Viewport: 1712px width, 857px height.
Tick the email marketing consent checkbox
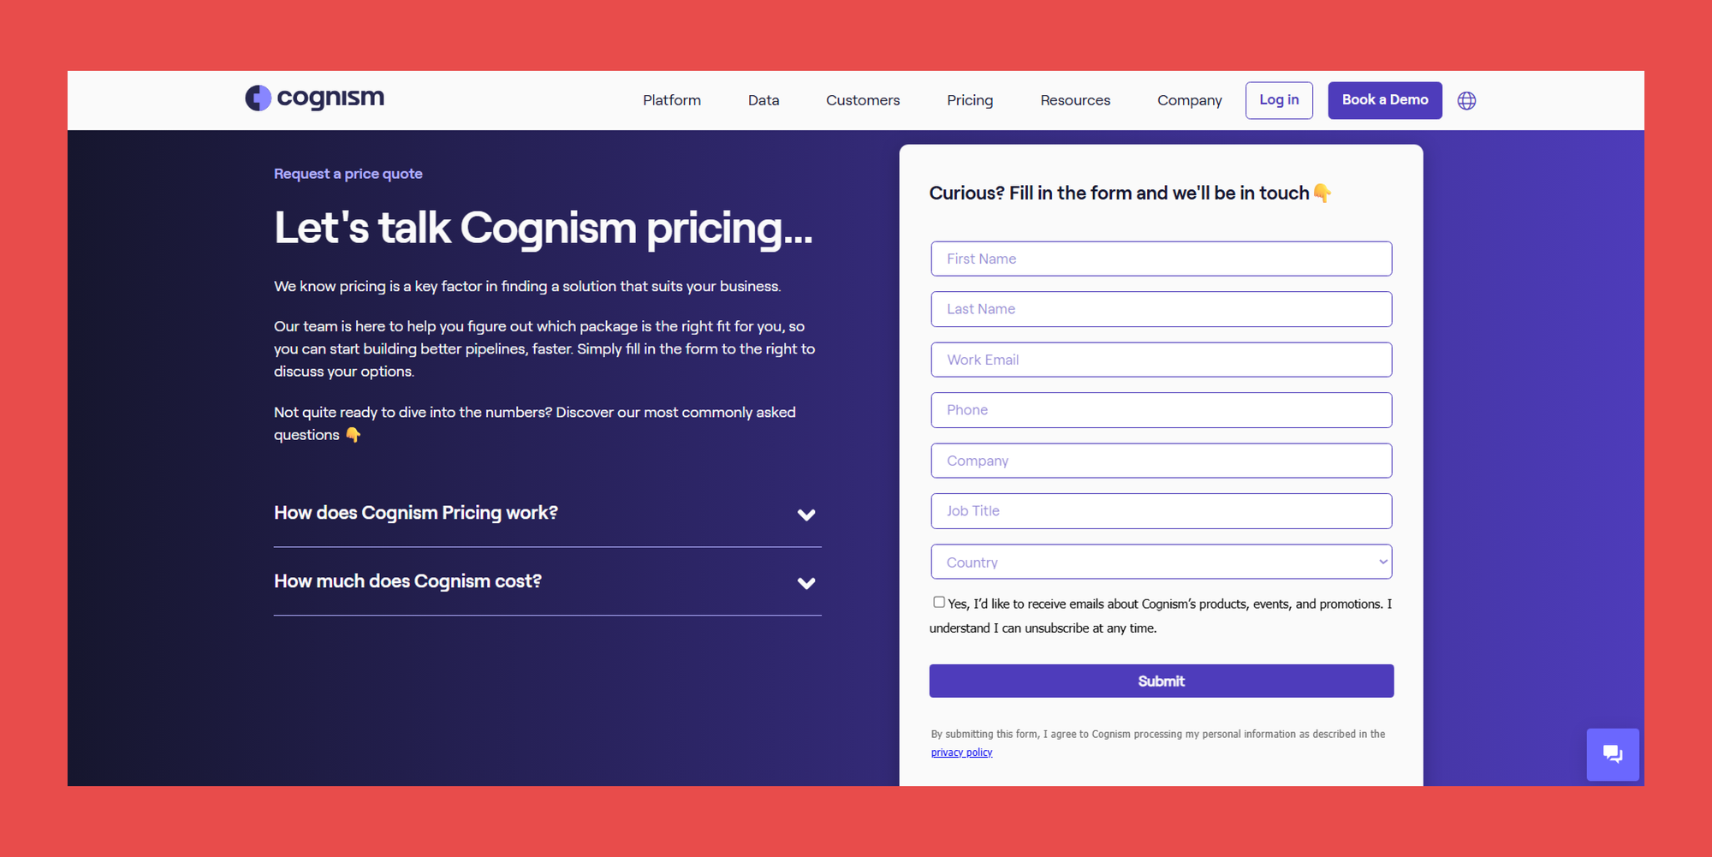pyautogui.click(x=939, y=603)
